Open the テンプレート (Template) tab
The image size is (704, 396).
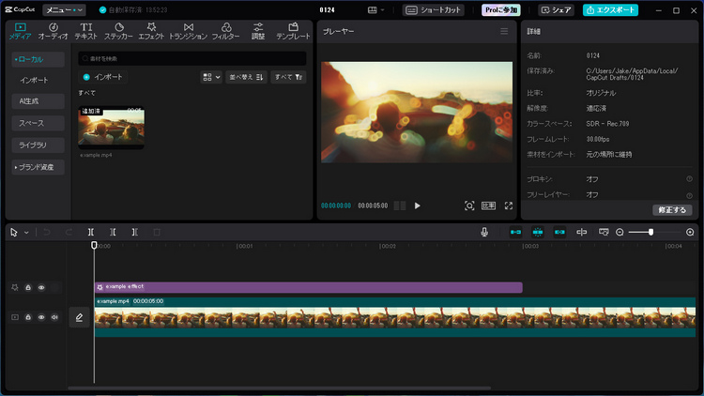point(293,31)
